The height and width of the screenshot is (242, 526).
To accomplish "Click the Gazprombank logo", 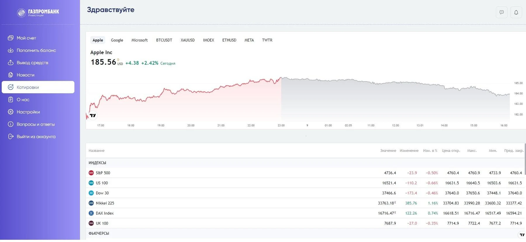I will [x=38, y=13].
